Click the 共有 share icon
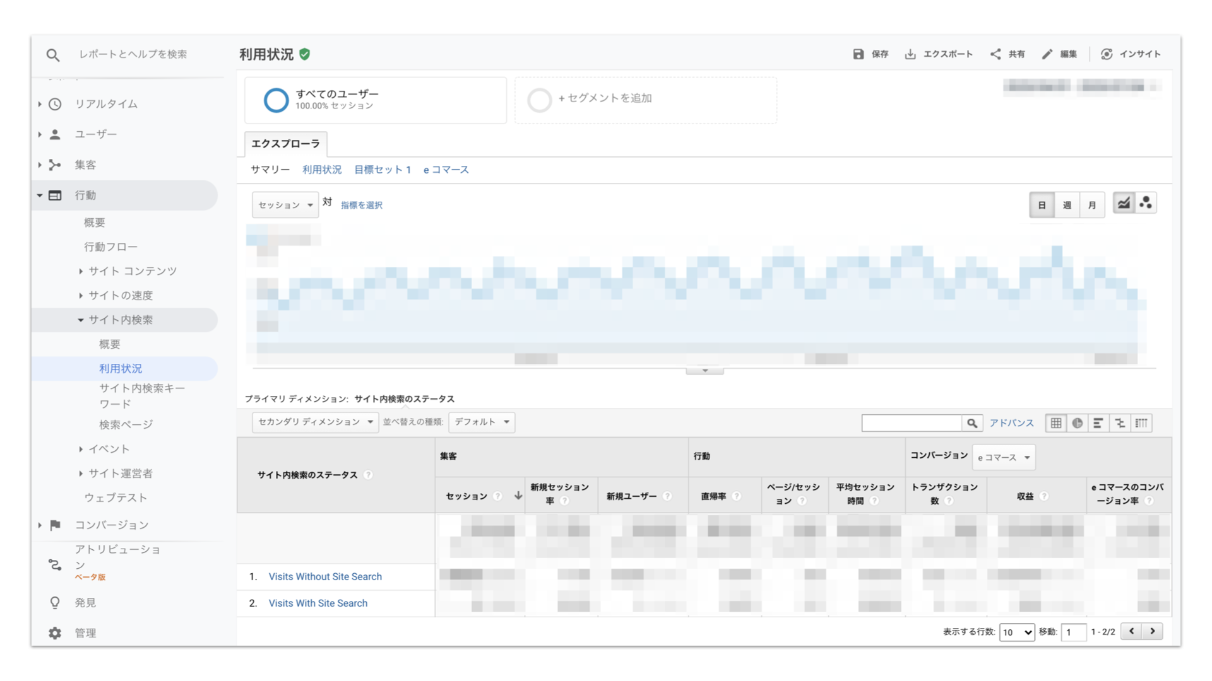 coord(995,54)
